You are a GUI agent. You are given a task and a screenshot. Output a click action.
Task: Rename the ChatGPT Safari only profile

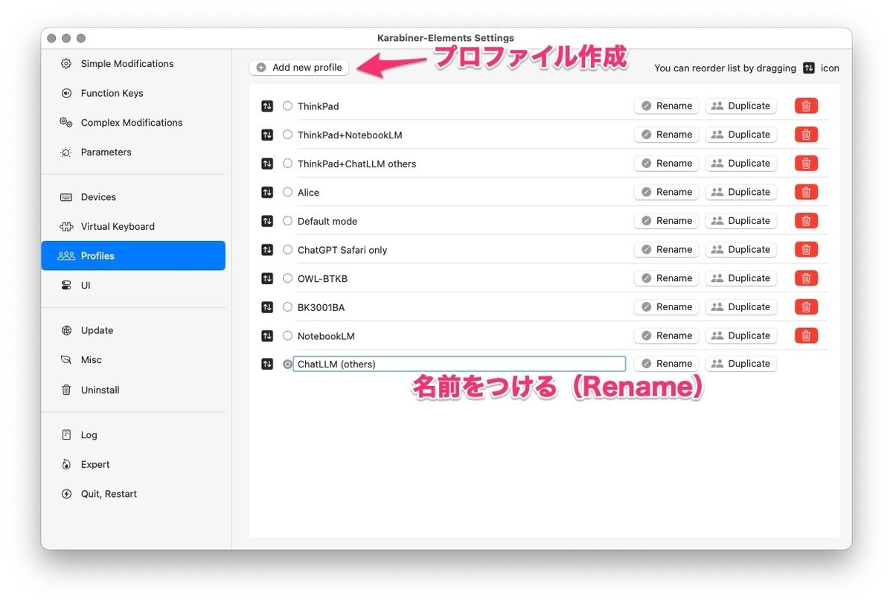click(667, 249)
